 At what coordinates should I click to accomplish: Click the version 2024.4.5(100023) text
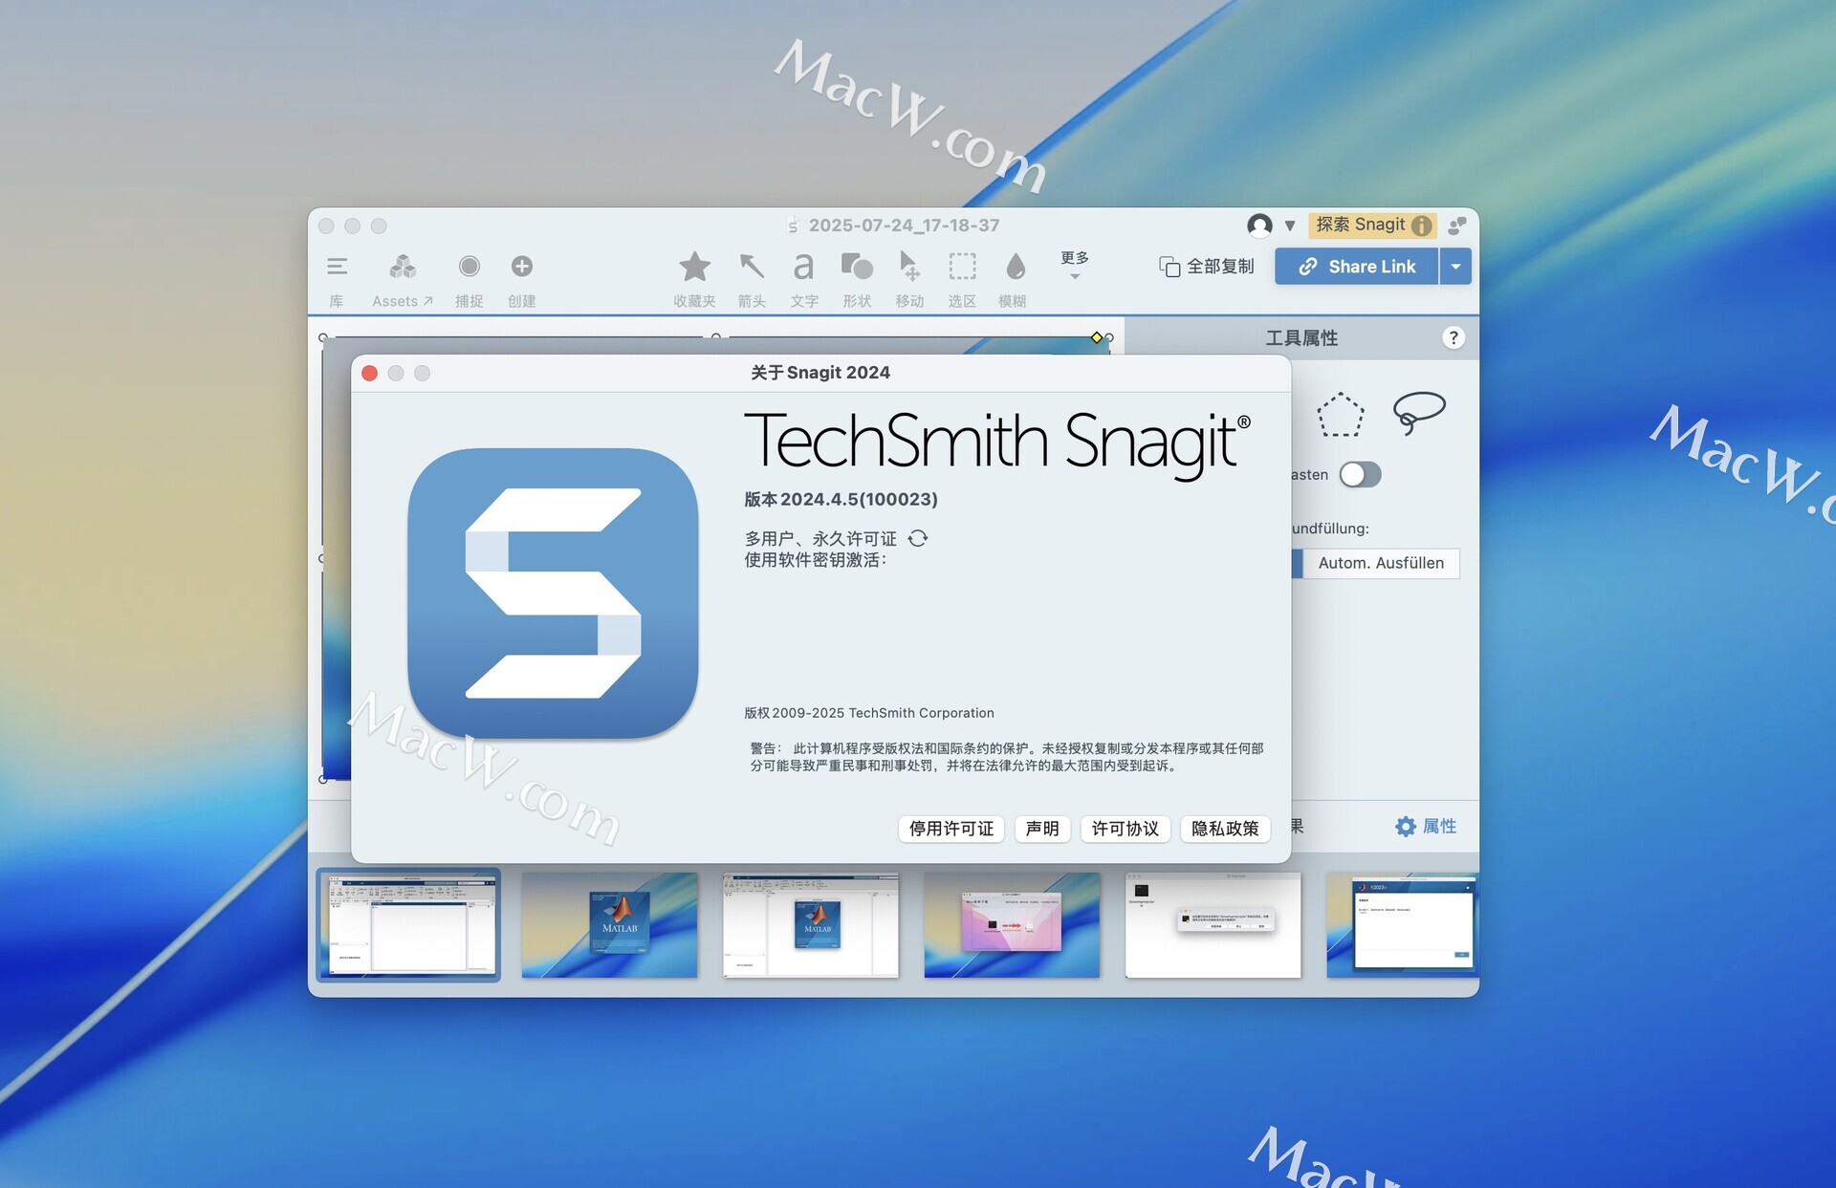pos(841,499)
